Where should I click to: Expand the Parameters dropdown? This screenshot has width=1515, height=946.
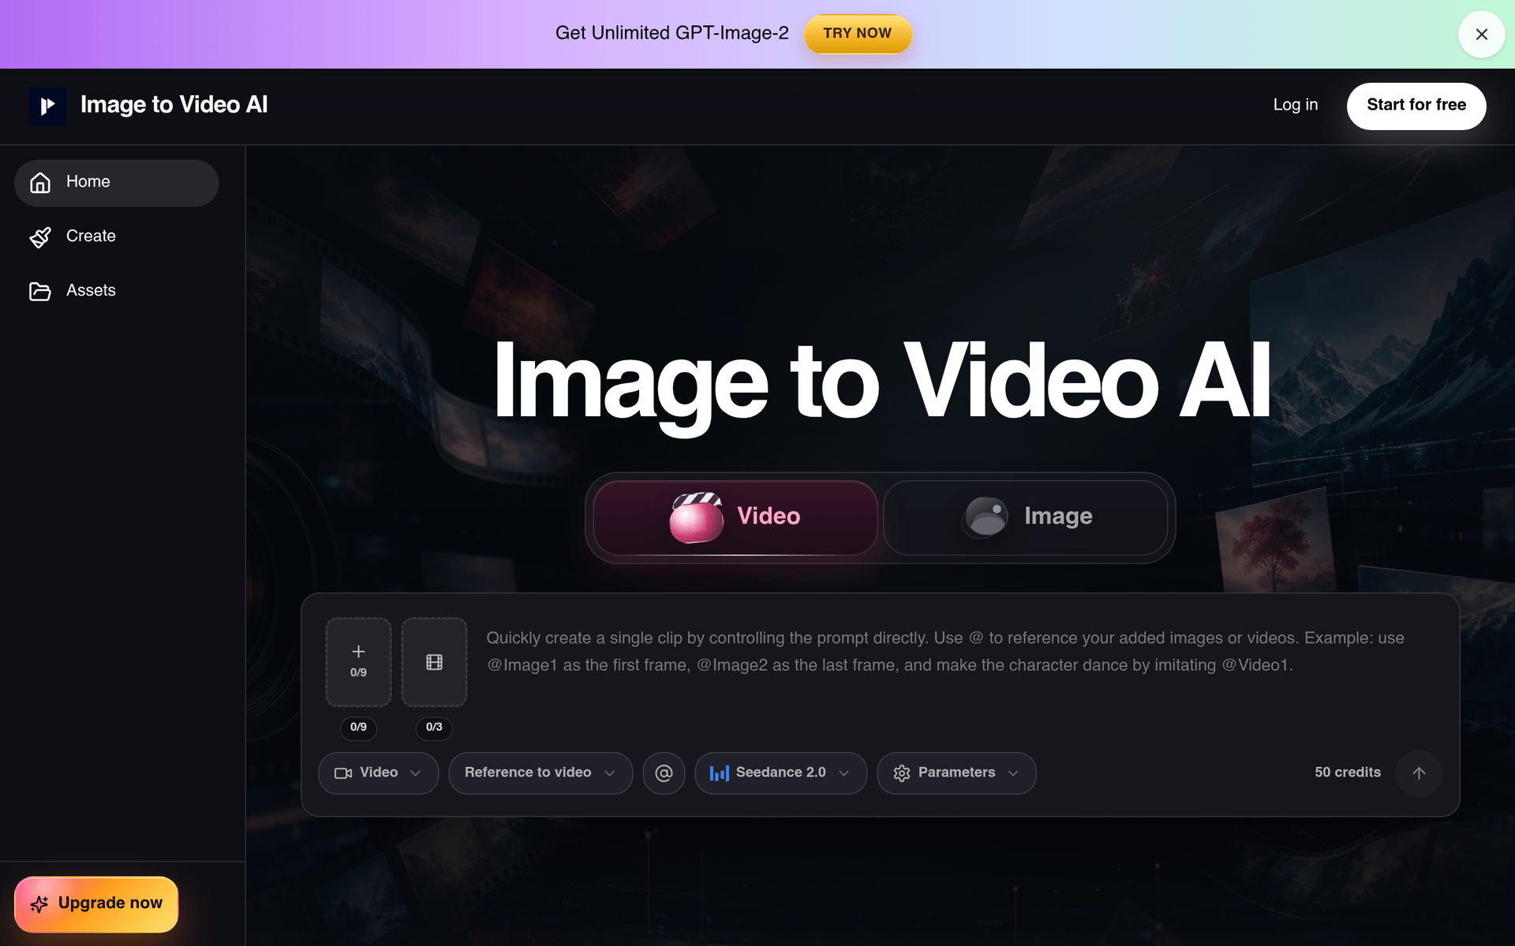coord(956,773)
